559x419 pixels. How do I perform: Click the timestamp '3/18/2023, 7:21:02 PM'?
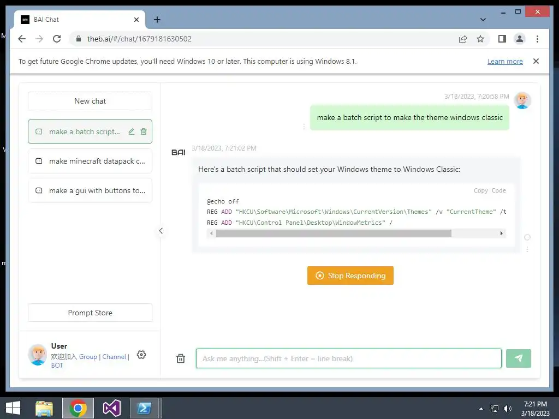[x=224, y=148]
